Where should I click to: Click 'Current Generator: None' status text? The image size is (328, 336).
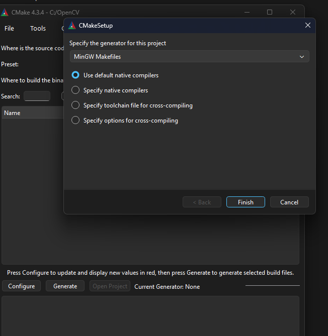[167, 287]
